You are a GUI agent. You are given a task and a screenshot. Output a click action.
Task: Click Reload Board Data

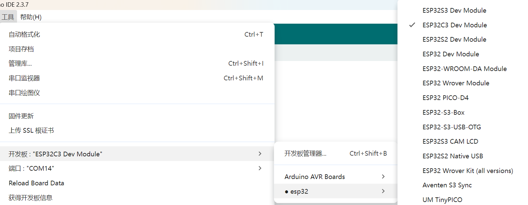[x=137, y=183]
